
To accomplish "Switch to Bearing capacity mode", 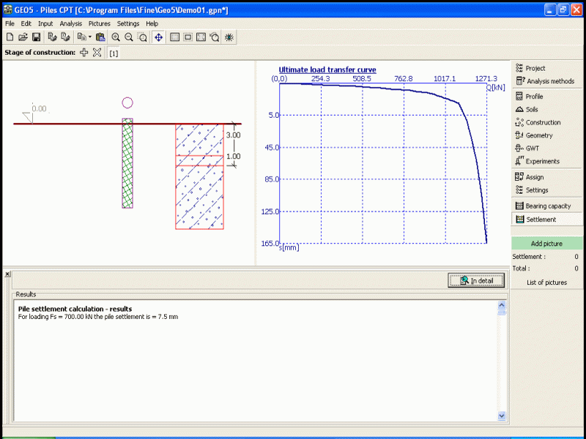I will point(547,206).
